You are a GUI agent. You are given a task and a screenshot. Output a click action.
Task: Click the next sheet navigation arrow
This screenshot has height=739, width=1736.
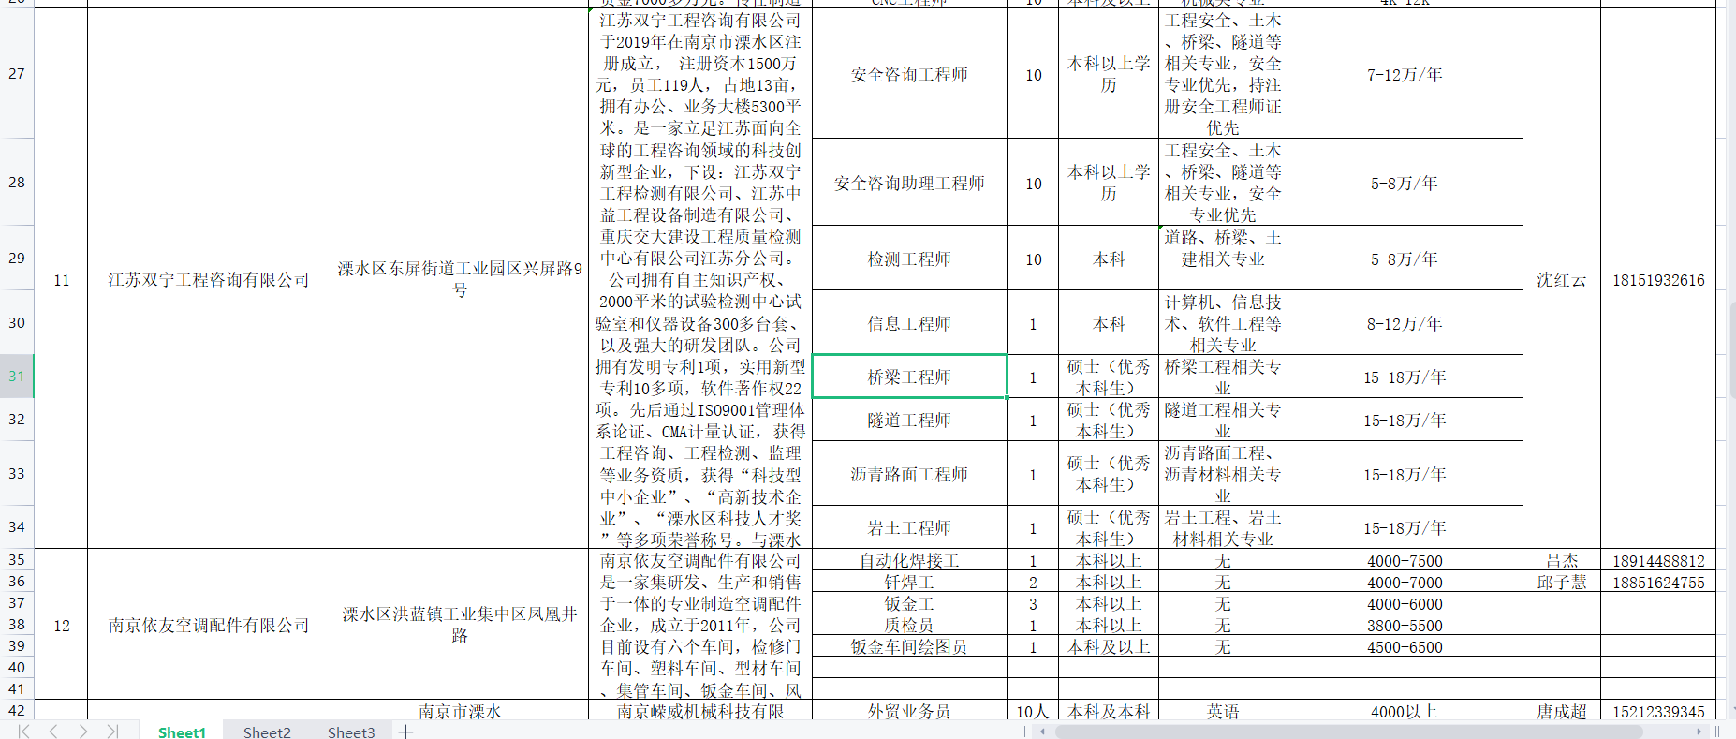tap(83, 732)
